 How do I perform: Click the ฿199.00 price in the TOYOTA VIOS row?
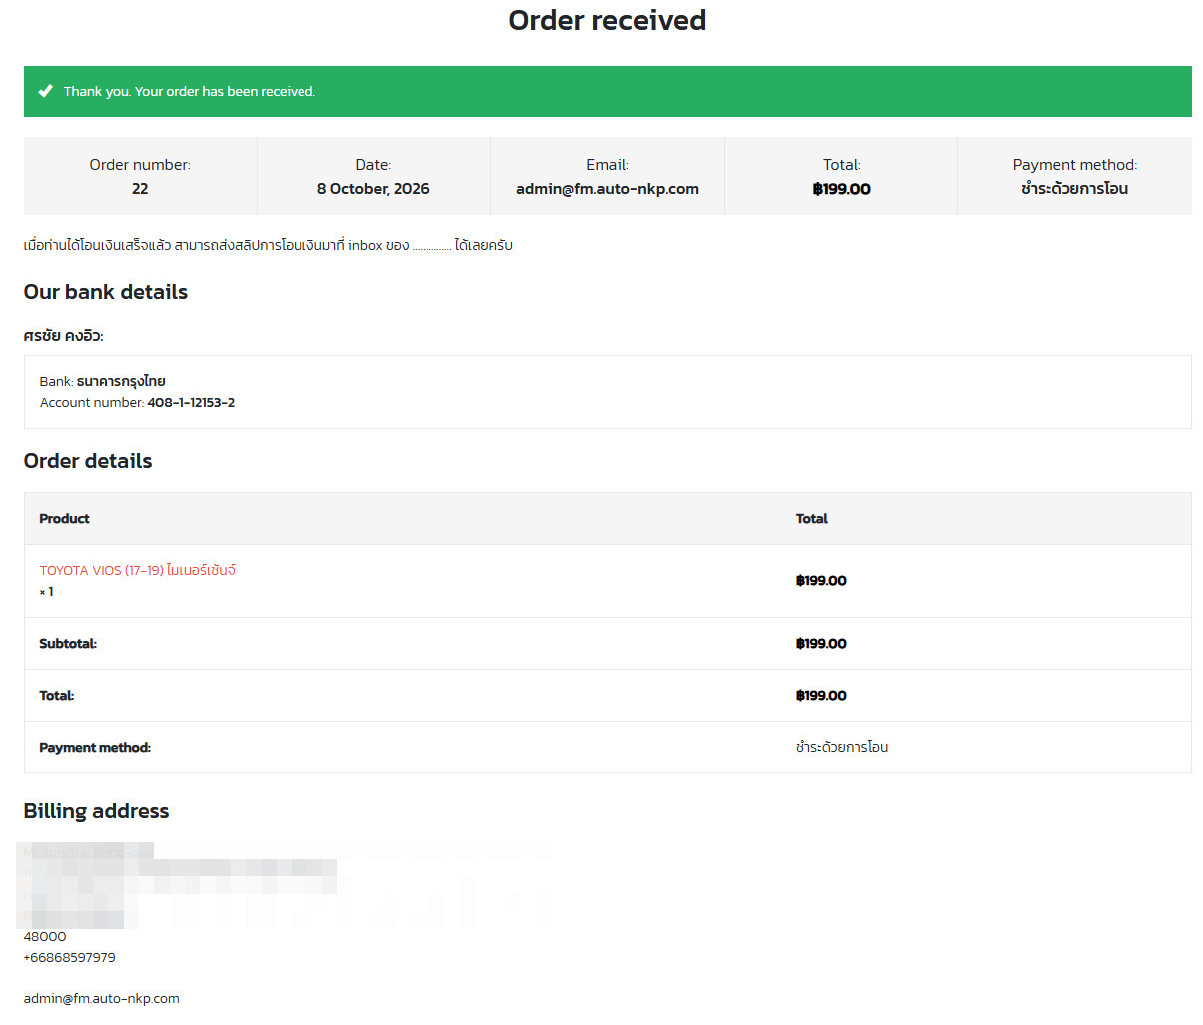click(x=821, y=581)
